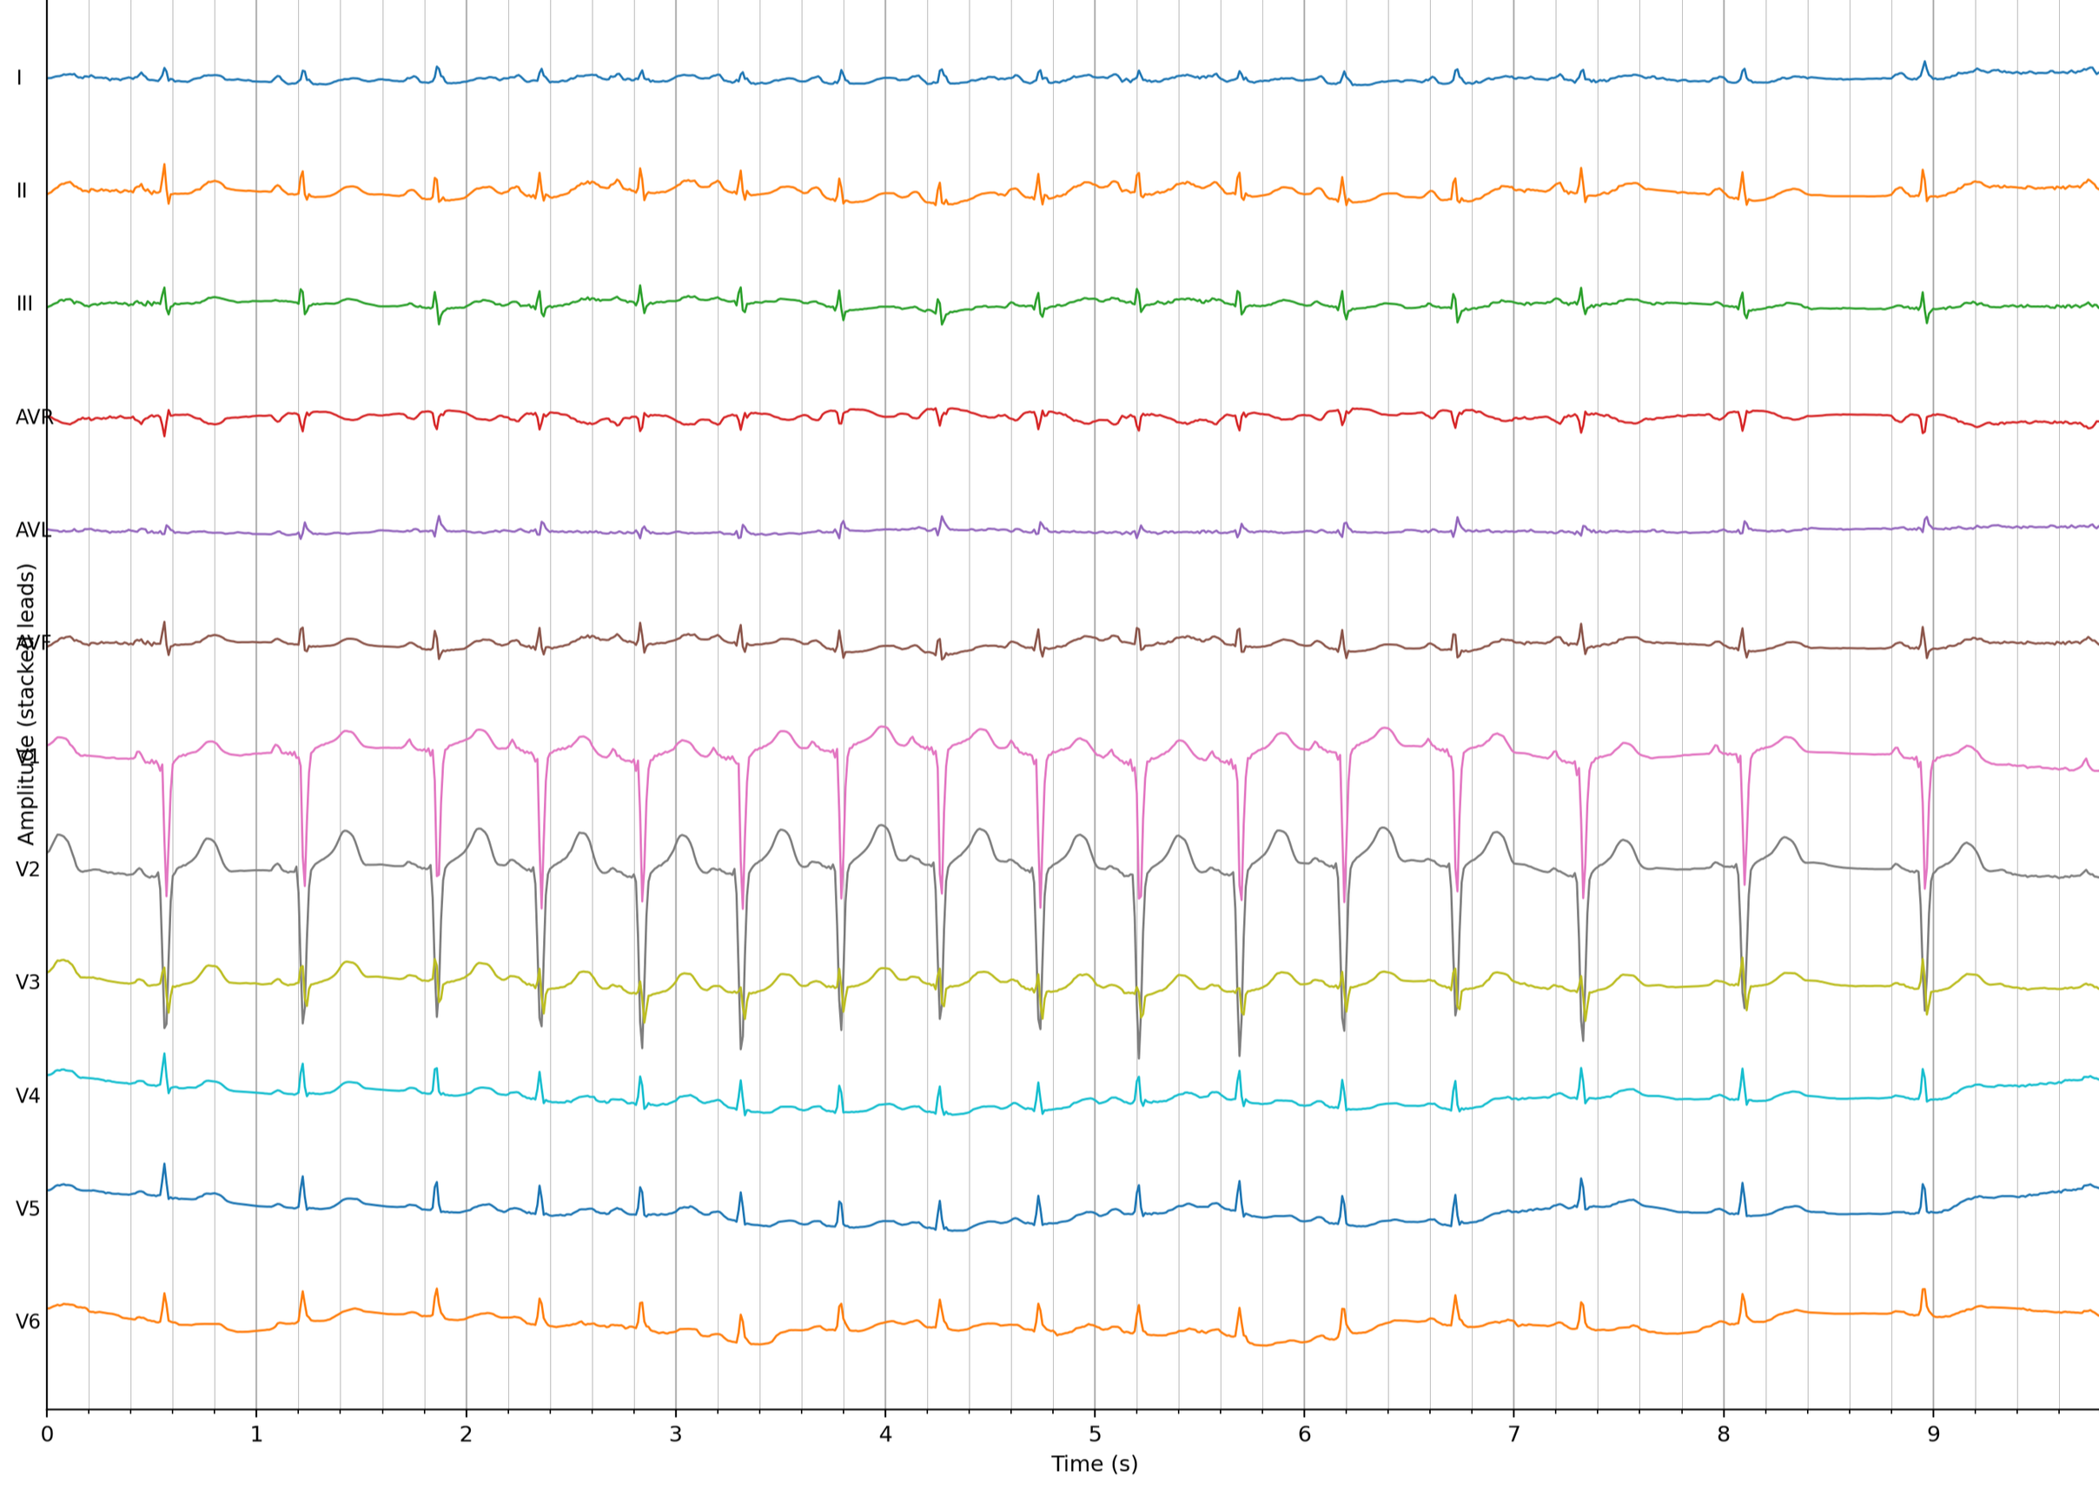Select the 3 second tick label

(675, 1435)
